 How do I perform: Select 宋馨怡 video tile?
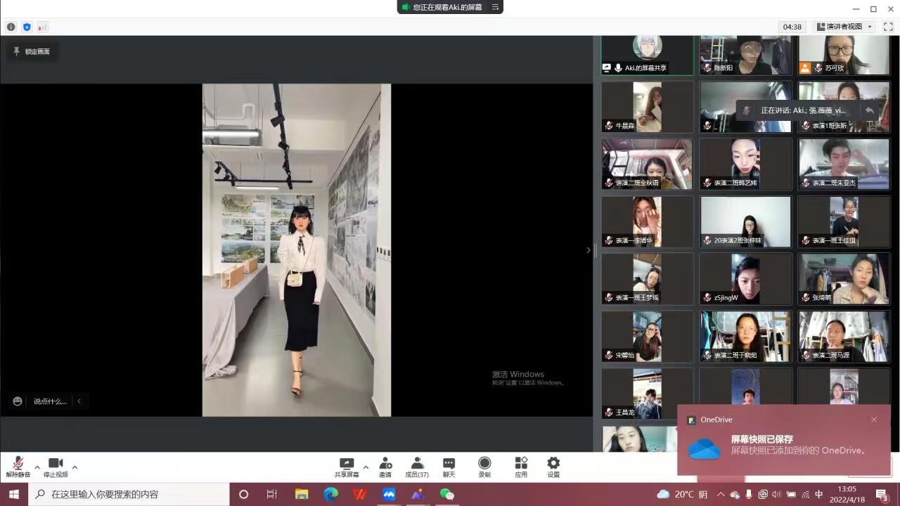(x=647, y=337)
